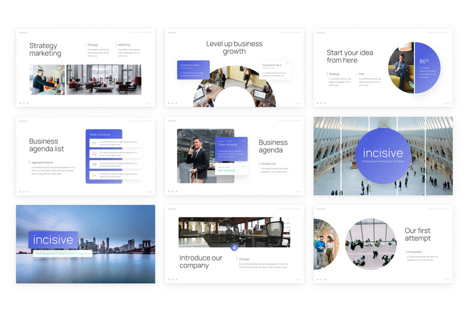This screenshot has height=312, width=469.
Task: Click the 'Multipurpose Presentation Template' subtitle on skyline slide
Action: click(x=63, y=253)
